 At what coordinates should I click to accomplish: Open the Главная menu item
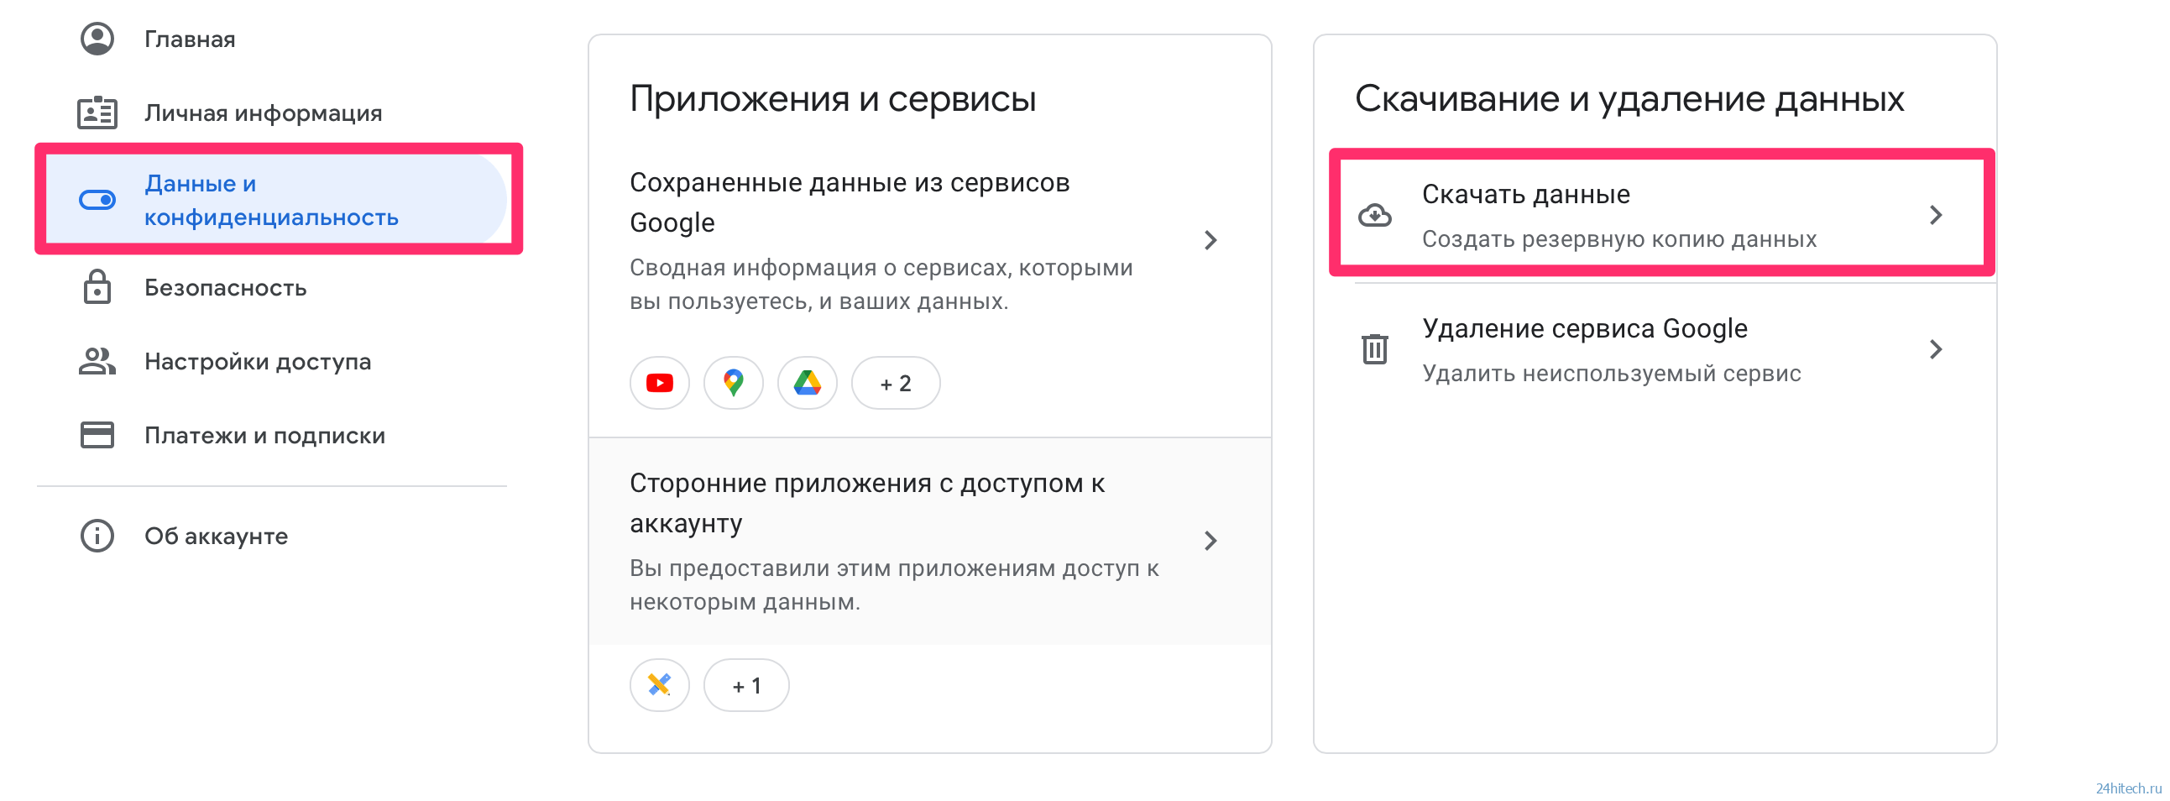coord(190,39)
